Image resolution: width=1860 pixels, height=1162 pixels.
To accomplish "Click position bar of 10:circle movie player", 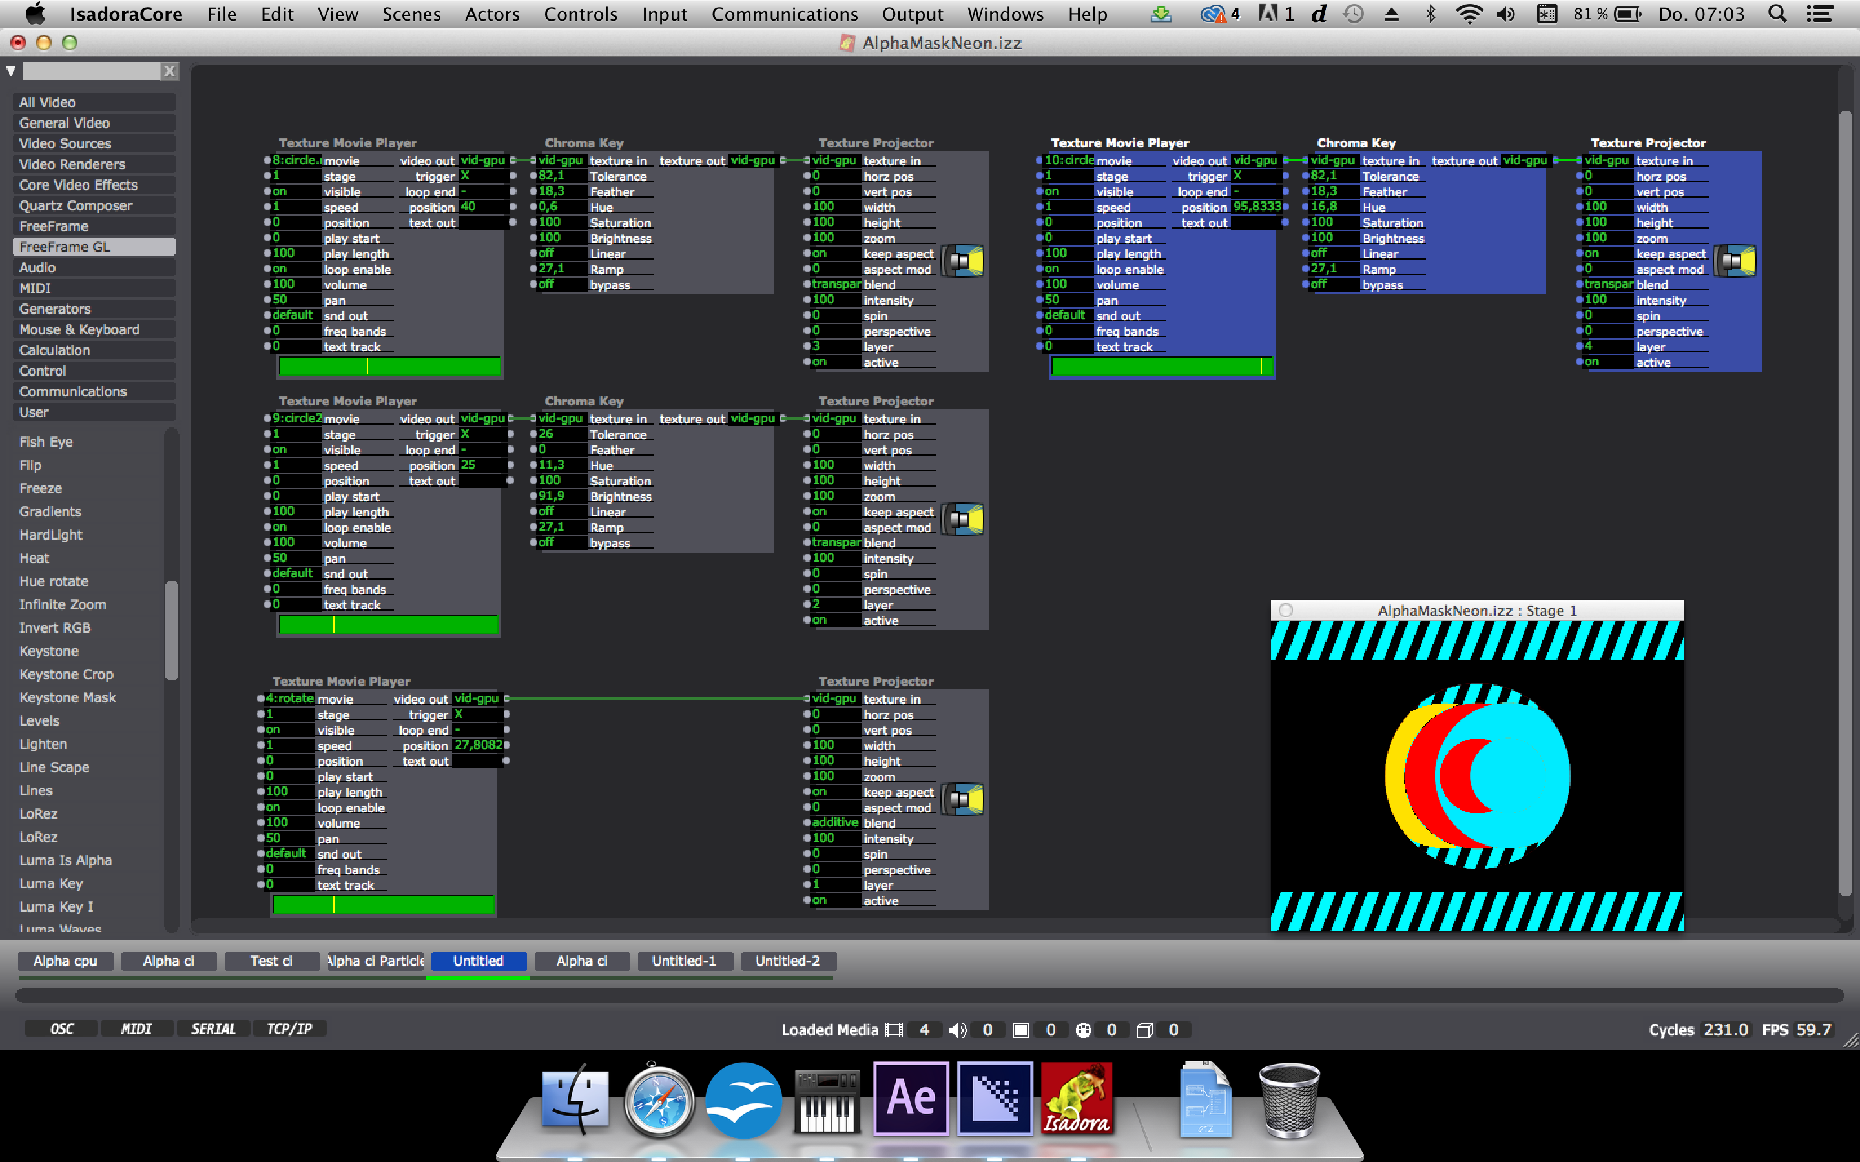I will point(1162,367).
